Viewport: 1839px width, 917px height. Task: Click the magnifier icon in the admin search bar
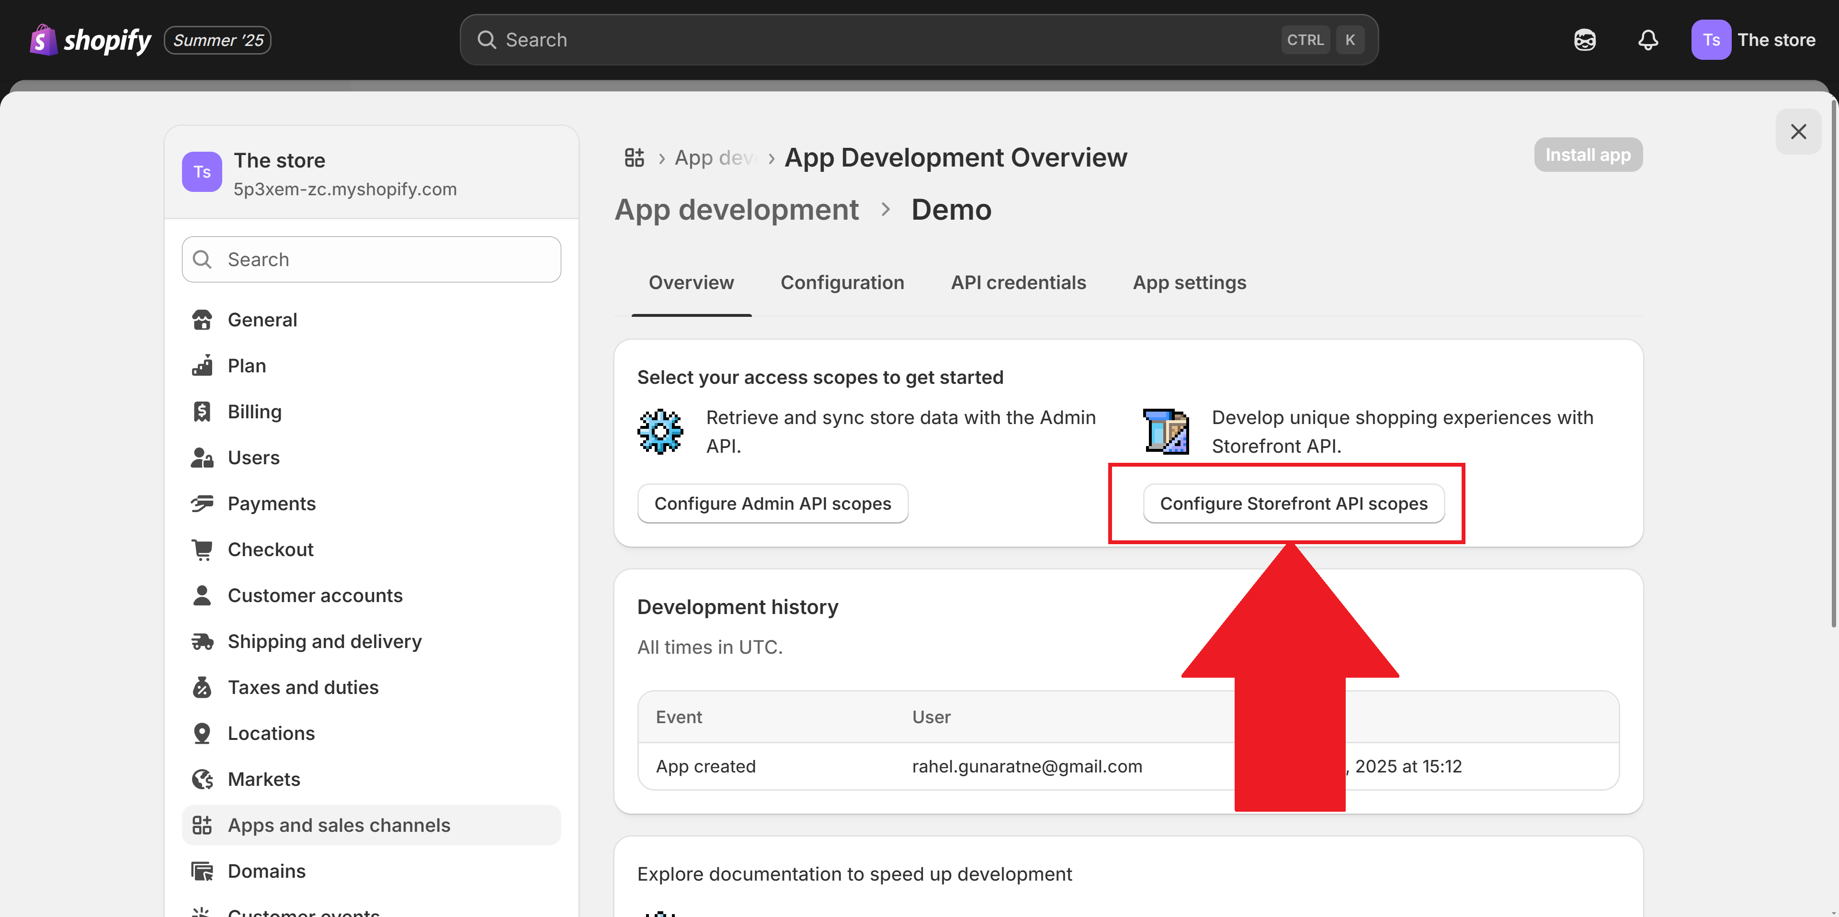pyautogui.click(x=487, y=39)
